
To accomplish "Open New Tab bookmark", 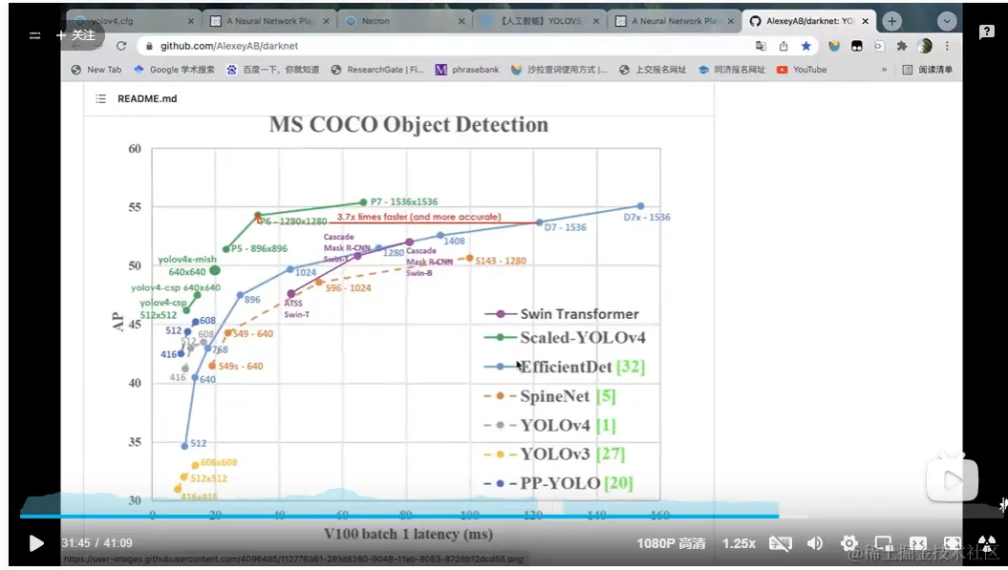I will click(96, 70).
